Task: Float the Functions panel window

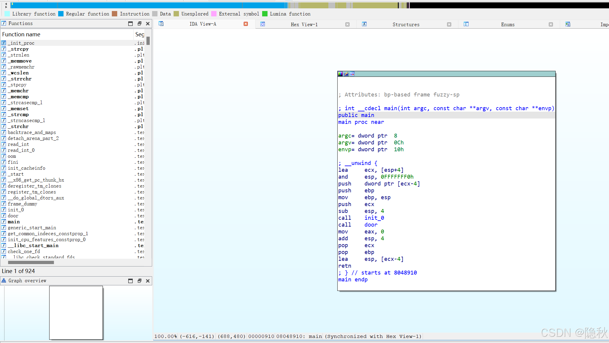Action: (x=139, y=24)
